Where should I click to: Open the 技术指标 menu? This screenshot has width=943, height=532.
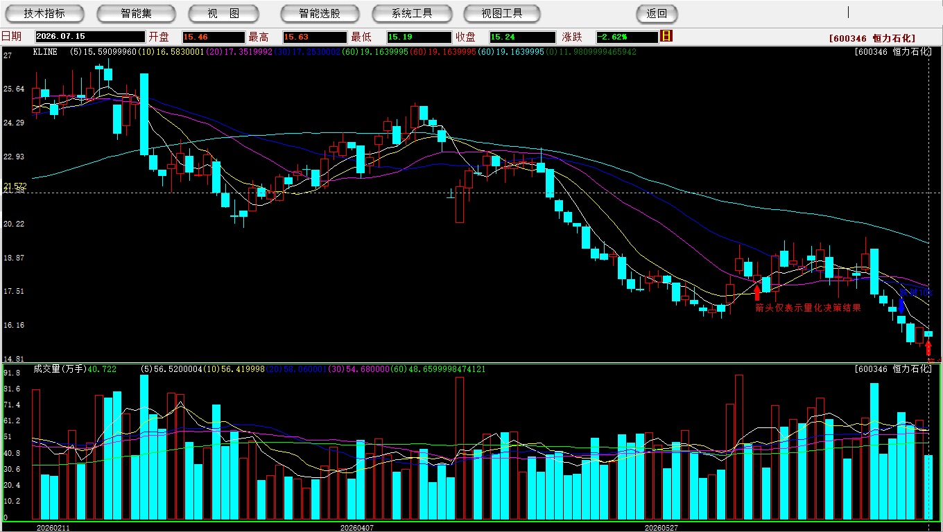[44, 13]
